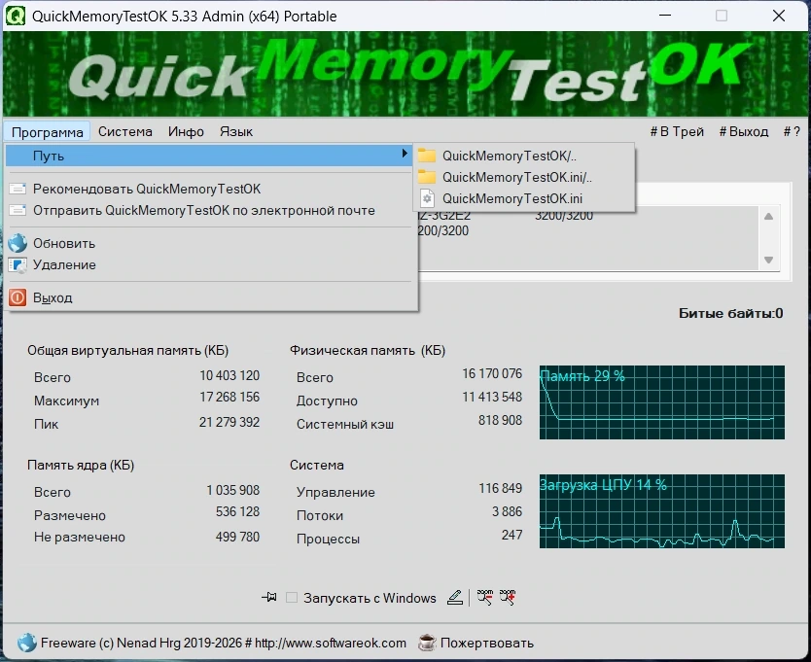
Task: Click the Размечено value 536 128
Action: (237, 511)
